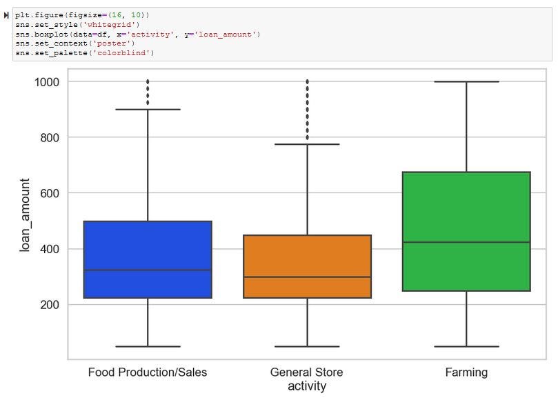This screenshot has width=558, height=398.
Task: Click the sns.set_style('whitegrid') code line
Action: coord(77,25)
